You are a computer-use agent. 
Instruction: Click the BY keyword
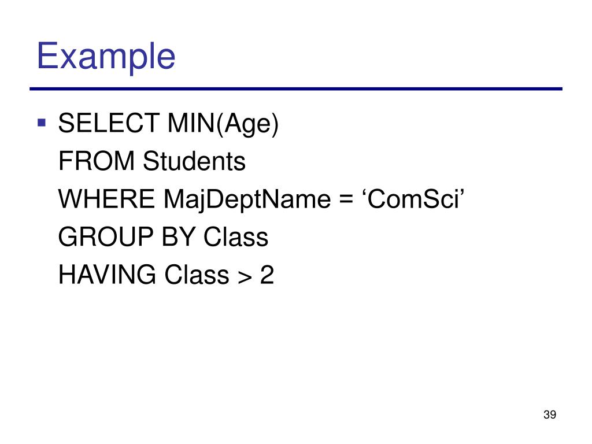[x=179, y=236]
